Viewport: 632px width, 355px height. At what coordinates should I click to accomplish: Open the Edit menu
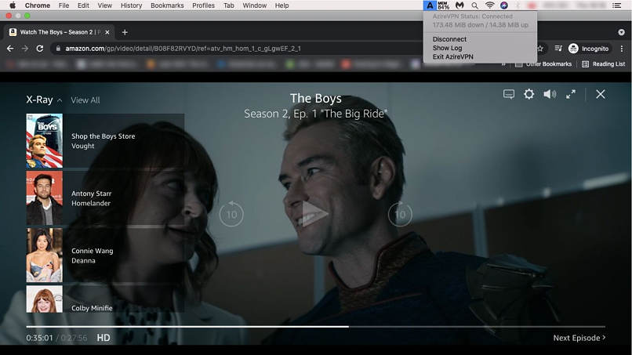click(x=83, y=5)
